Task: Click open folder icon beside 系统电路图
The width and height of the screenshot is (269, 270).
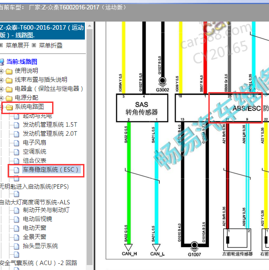Action: (9, 107)
